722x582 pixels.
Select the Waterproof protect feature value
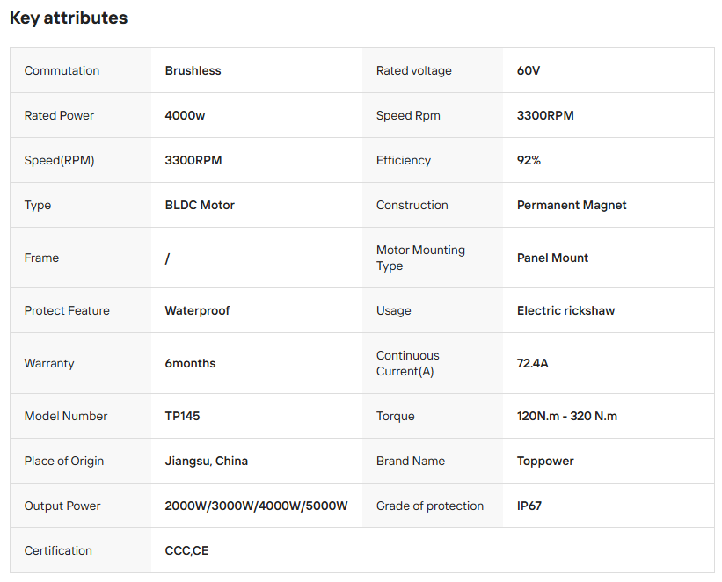pyautogui.click(x=197, y=310)
